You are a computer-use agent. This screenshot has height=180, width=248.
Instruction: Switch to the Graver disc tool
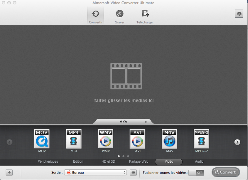[x=120, y=16]
